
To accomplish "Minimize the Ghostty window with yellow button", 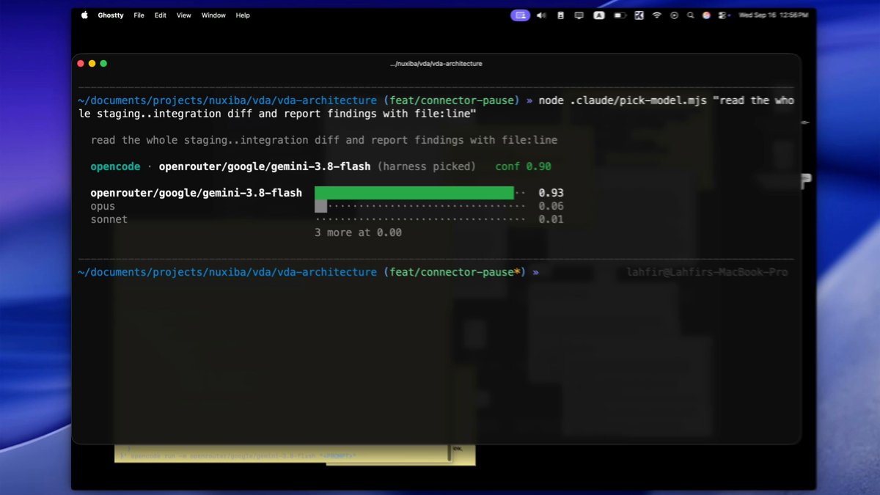I will 92,64.
